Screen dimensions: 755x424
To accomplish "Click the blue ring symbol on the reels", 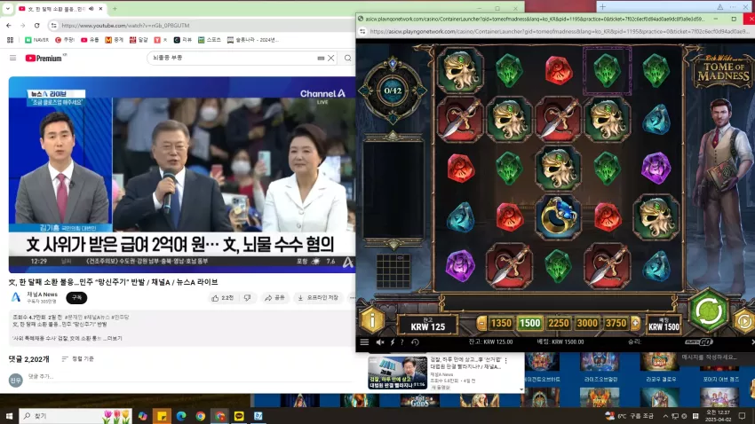I will click(x=558, y=218).
